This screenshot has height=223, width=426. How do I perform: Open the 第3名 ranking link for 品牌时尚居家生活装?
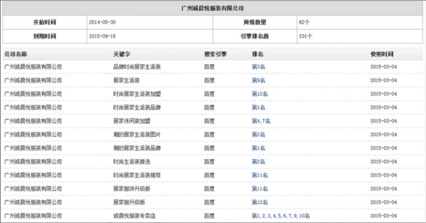[258, 67]
